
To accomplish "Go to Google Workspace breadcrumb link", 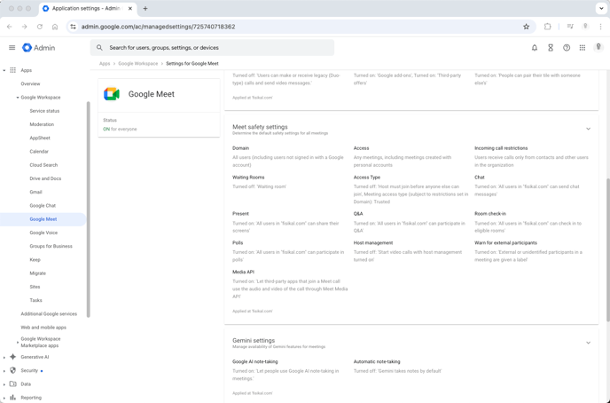I will (x=138, y=63).
